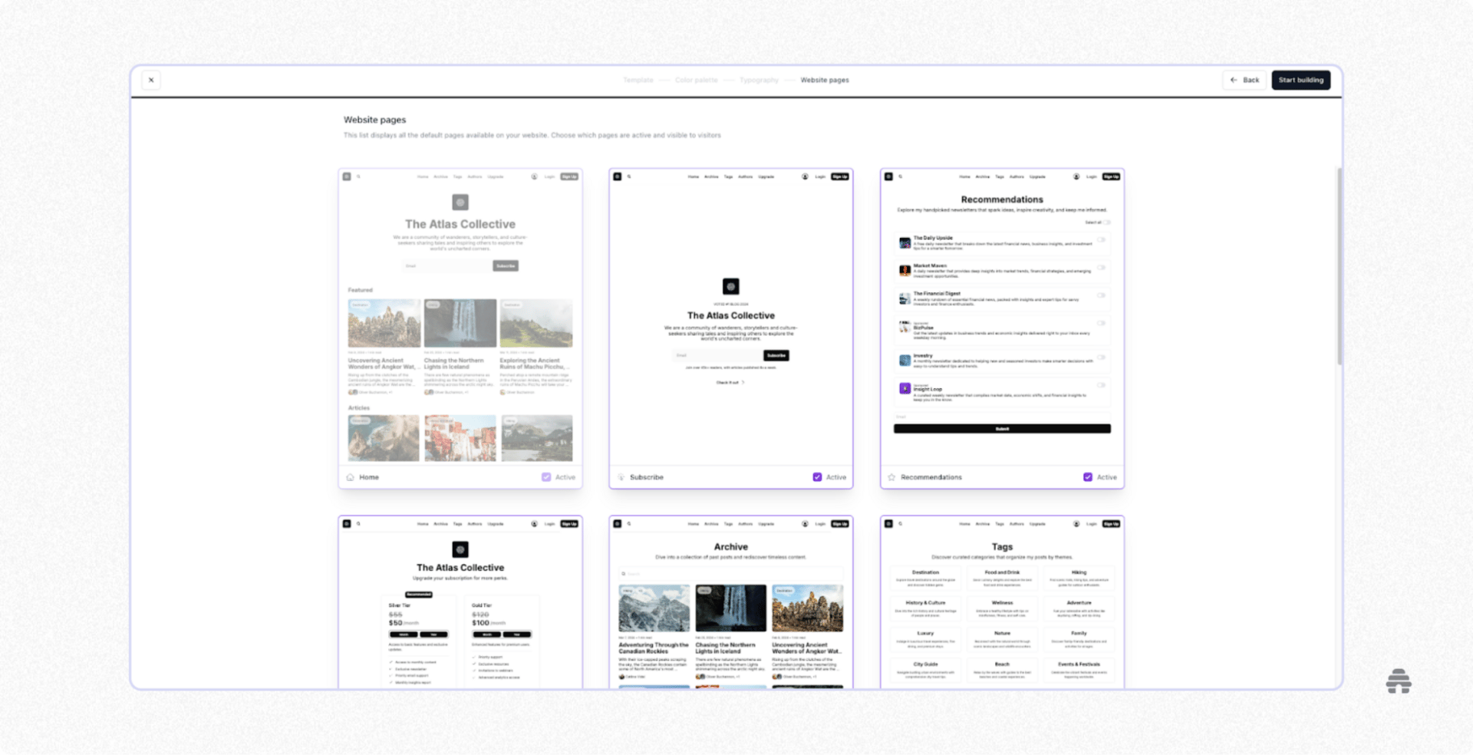Select the Archive nav item in the preview header
The image size is (1473, 755).
tap(441, 176)
